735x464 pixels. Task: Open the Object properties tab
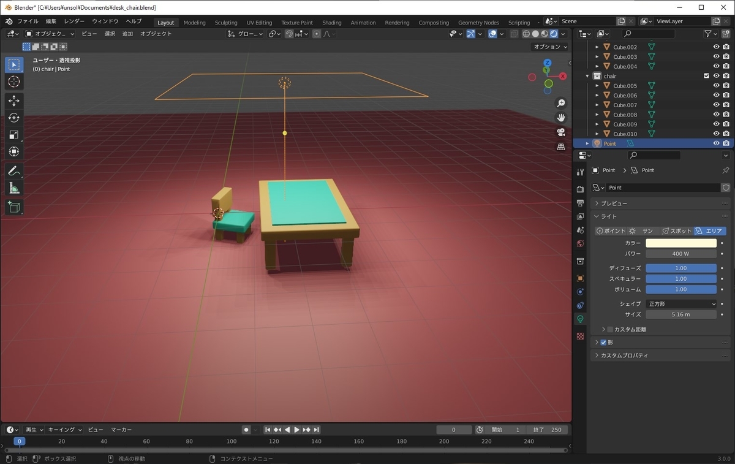tap(580, 278)
